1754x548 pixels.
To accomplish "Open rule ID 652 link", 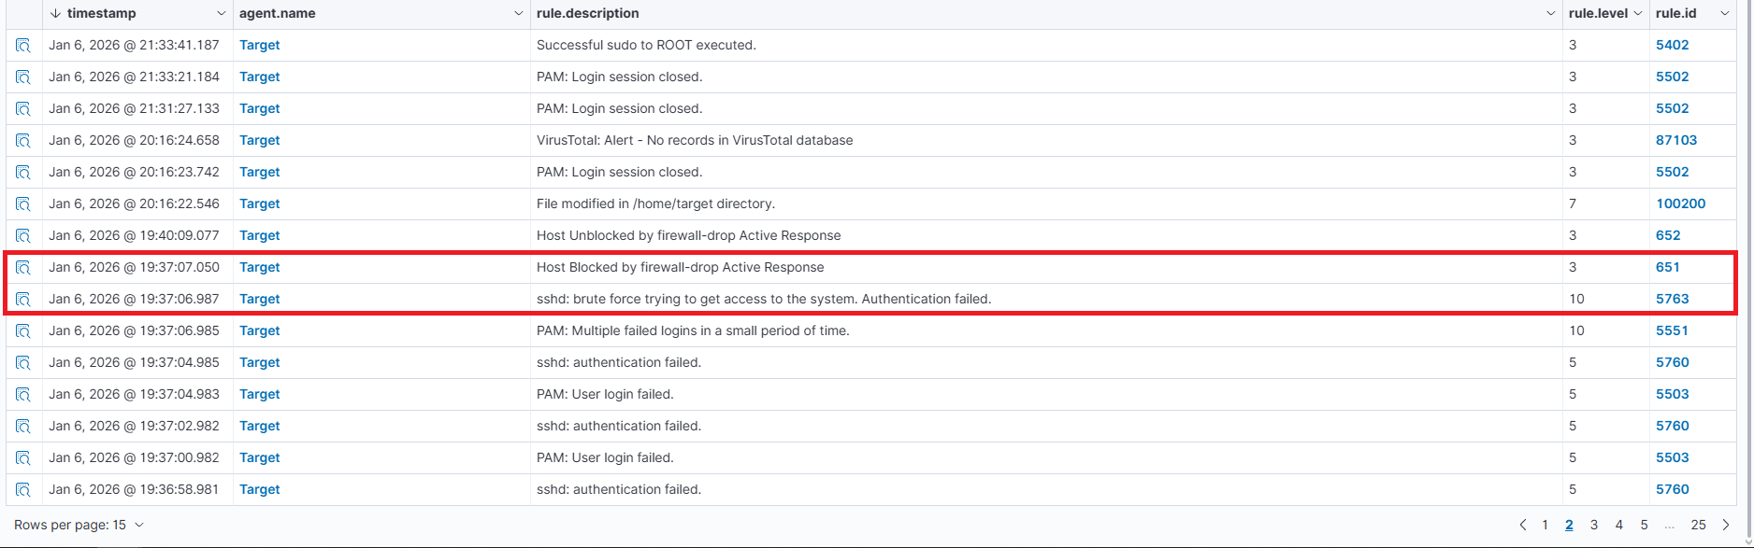I will [x=1668, y=235].
